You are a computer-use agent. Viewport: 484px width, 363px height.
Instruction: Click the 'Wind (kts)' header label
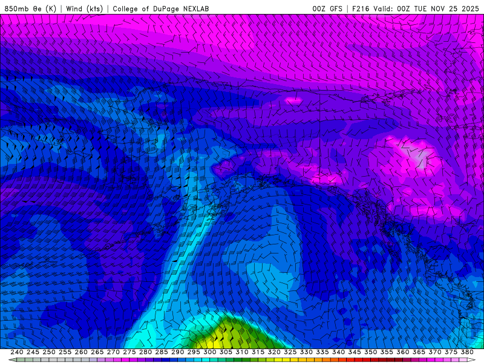pyautogui.click(x=84, y=8)
